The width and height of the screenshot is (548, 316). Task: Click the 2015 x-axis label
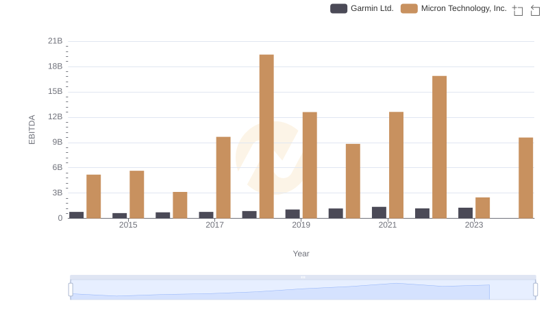coord(128,225)
